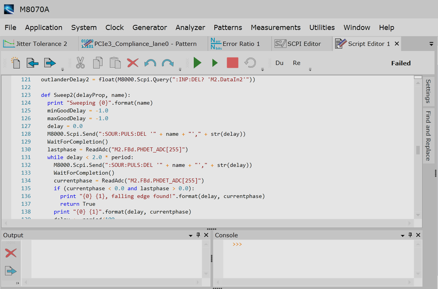Create a new script with the New icon

click(15, 63)
